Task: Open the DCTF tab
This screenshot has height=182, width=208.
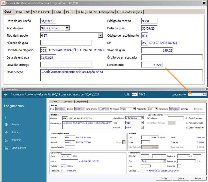Action: pos(70,12)
